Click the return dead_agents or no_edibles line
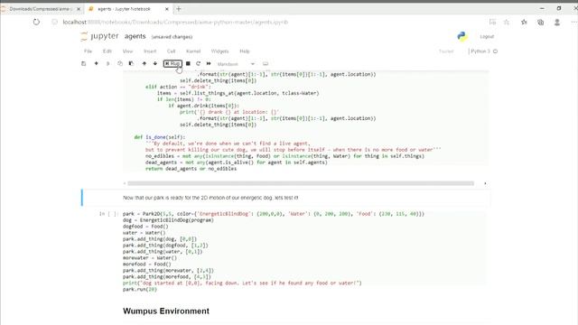This screenshot has height=325, width=578. (x=191, y=169)
